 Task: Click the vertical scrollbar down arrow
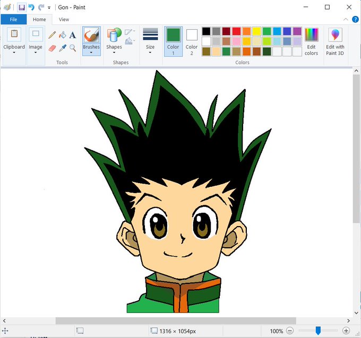coord(356,313)
